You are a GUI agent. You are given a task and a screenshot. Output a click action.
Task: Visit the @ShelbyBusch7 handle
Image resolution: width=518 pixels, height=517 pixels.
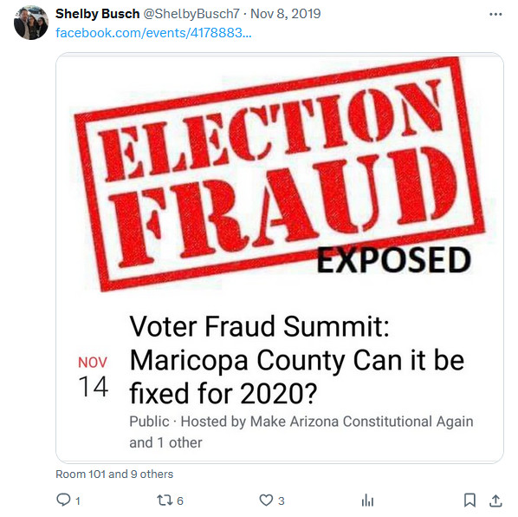pyautogui.click(x=191, y=14)
